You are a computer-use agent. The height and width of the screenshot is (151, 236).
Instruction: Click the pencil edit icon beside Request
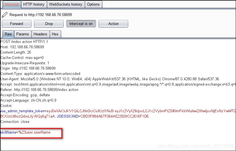pyautogui.click(x=4, y=15)
